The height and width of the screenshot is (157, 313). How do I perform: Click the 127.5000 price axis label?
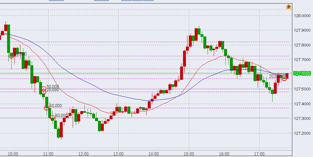tap(302, 89)
